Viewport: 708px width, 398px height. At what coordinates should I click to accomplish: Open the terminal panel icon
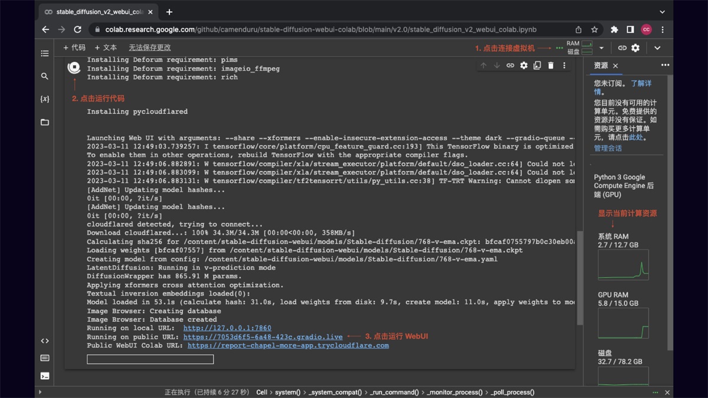click(45, 376)
